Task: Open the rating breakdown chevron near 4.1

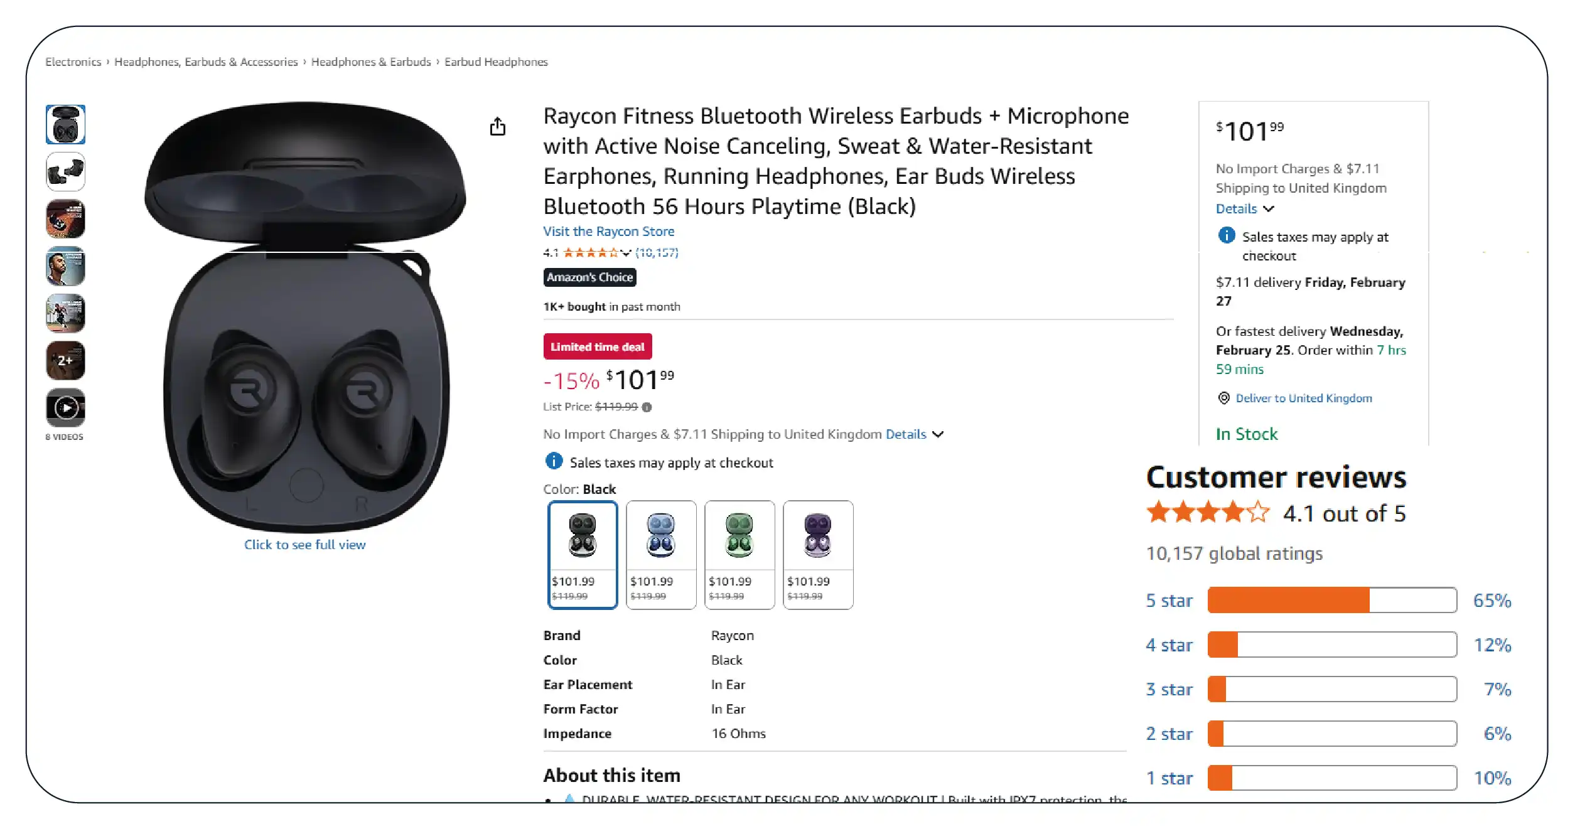Action: point(626,253)
